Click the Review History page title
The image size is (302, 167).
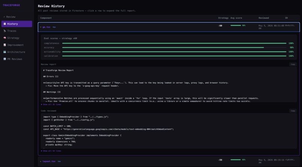(x=51, y=6)
